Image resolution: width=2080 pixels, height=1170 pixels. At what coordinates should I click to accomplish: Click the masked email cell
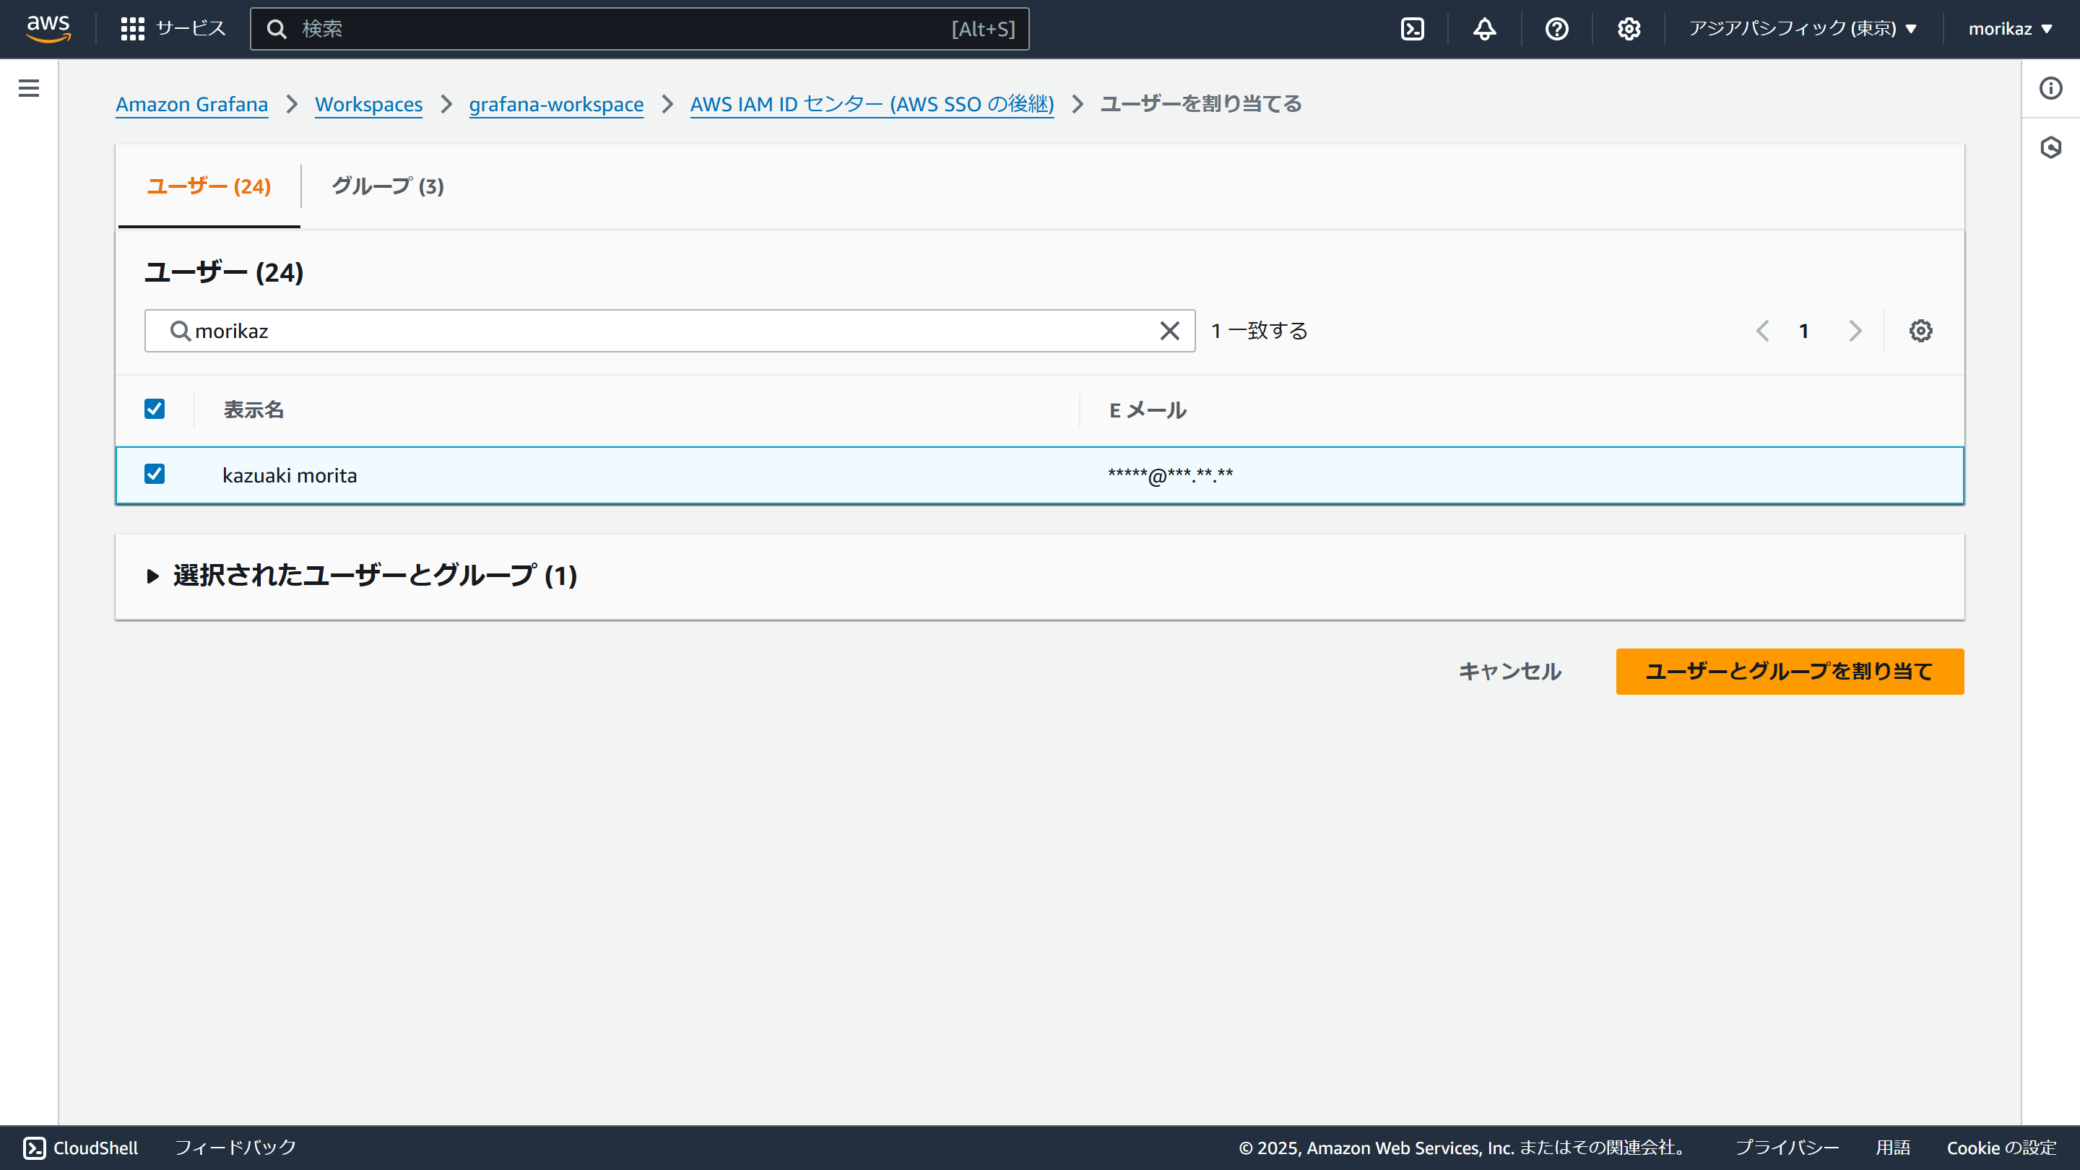pos(1170,476)
